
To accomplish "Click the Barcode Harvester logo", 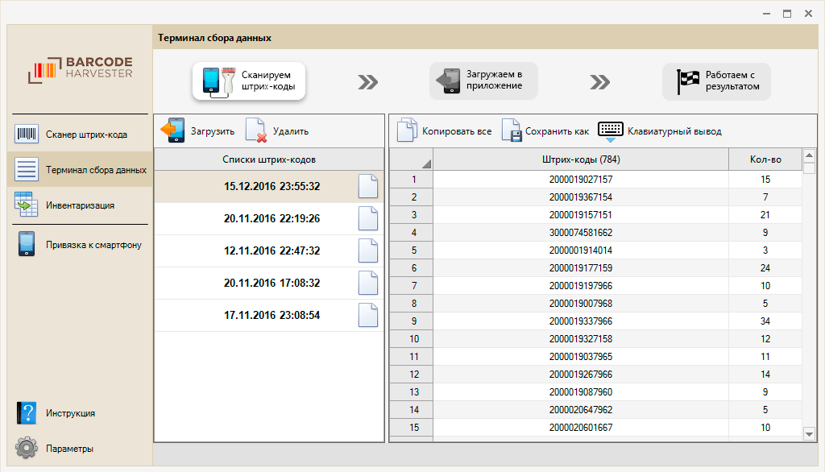I will [x=80, y=69].
